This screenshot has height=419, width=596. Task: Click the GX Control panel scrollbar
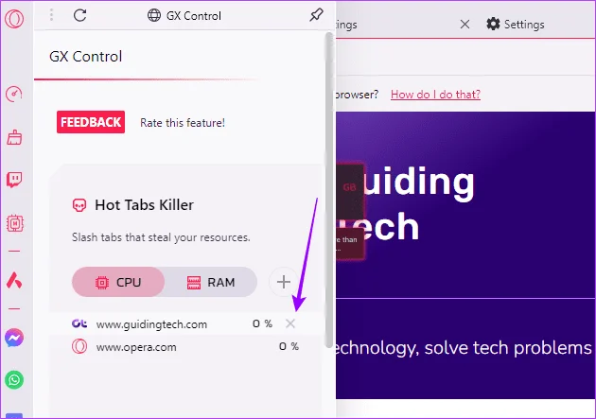point(329,190)
